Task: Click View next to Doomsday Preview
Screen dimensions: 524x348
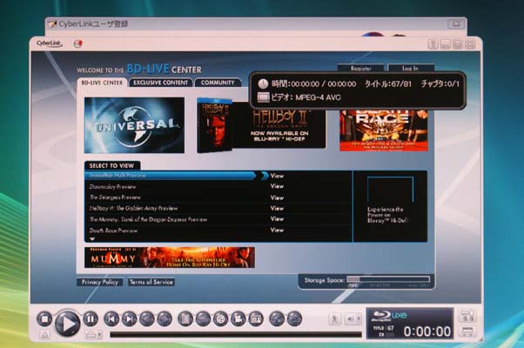Action: [277, 186]
